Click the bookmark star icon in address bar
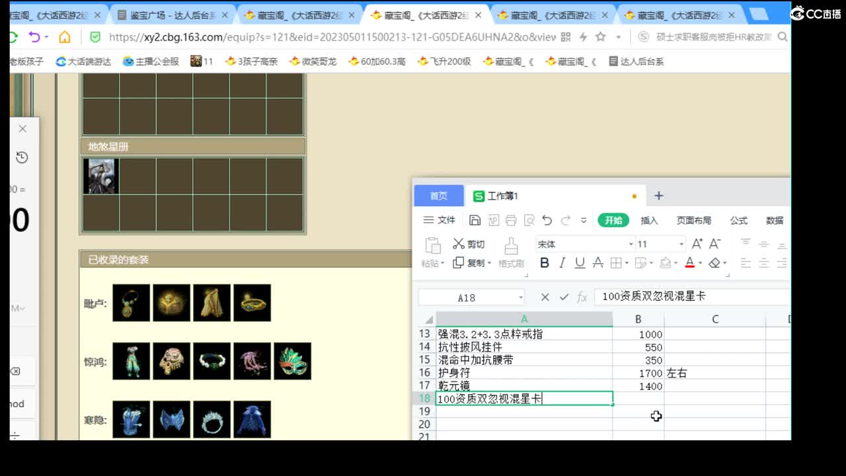Viewport: 846px width, 476px height. [601, 37]
